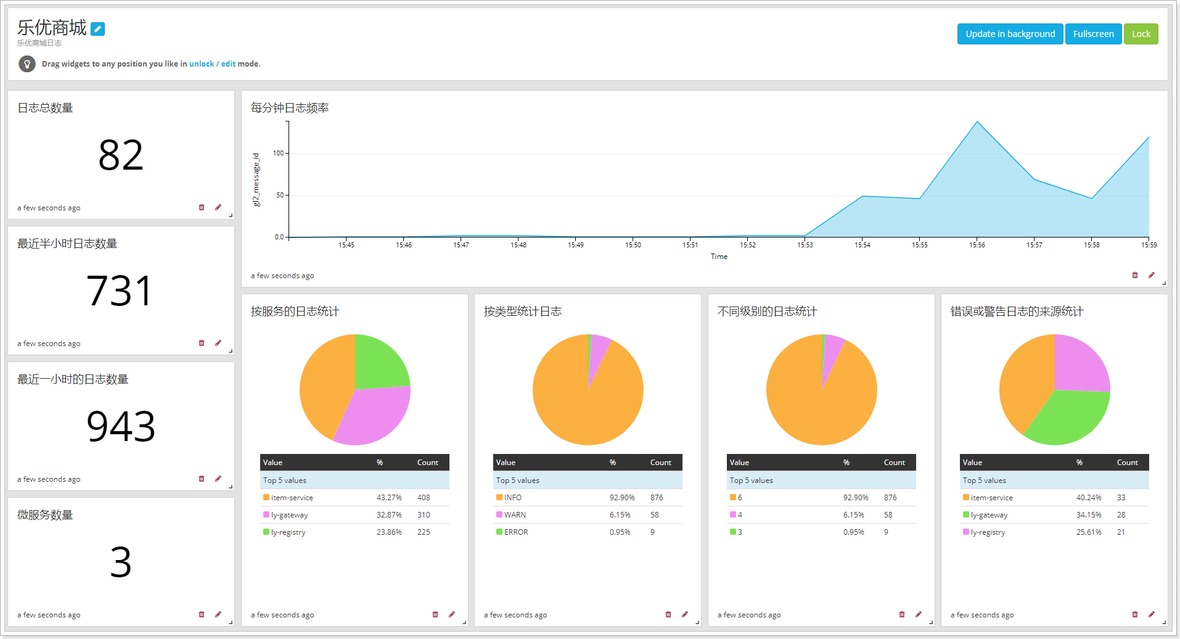This screenshot has width=1180, height=639.
Task: Select level 4 row with count 58
Action: click(821, 515)
